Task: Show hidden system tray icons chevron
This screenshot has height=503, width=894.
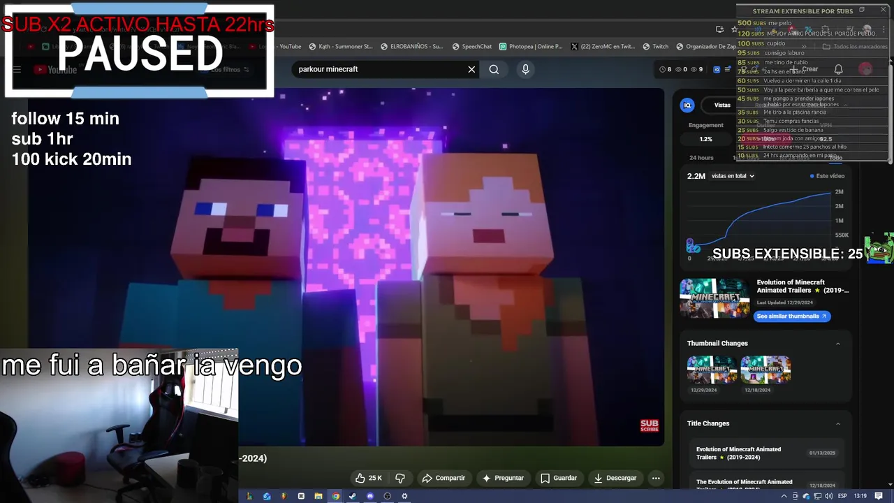Action: (x=784, y=496)
